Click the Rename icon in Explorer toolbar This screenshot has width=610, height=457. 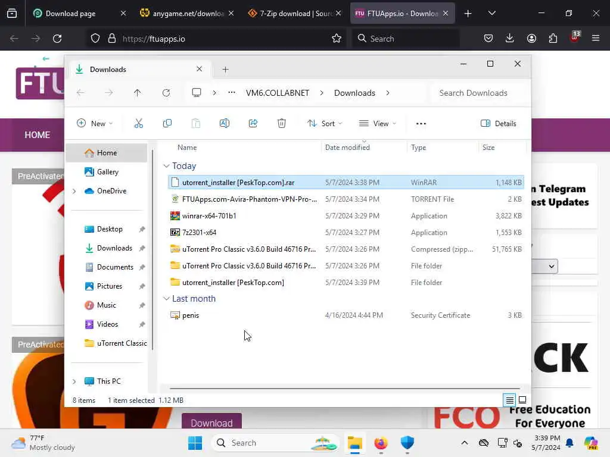[x=225, y=124]
